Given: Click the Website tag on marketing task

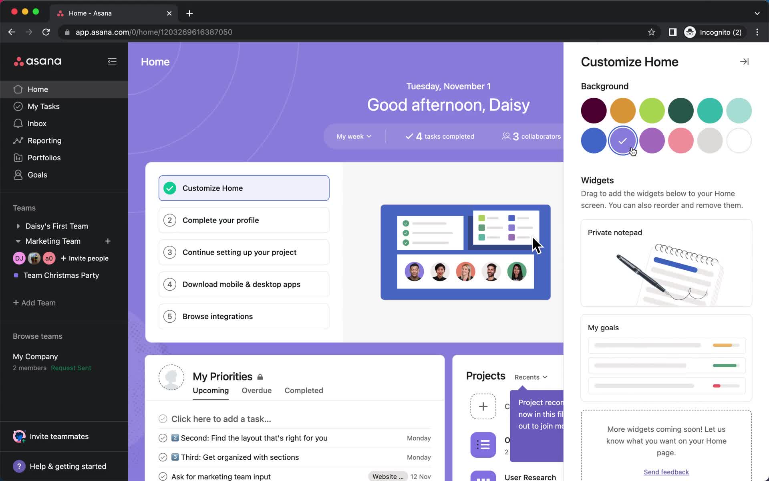Looking at the screenshot, I should coord(388,477).
